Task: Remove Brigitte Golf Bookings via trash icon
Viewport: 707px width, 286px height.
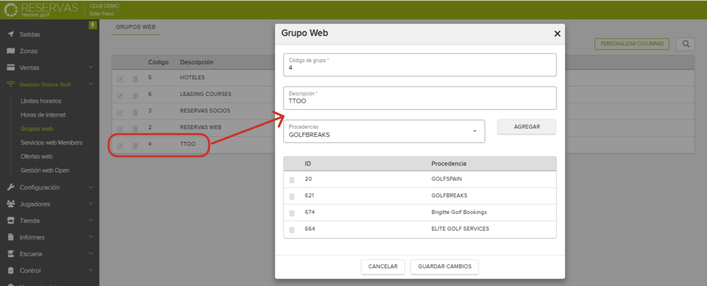Action: coord(292,213)
